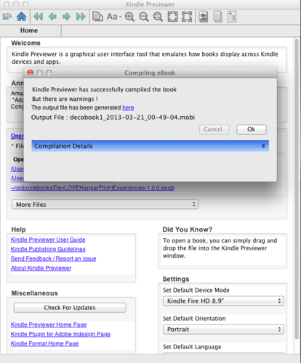Click the 'But there are warnings !' text
The width and height of the screenshot is (301, 363).
pos(65,99)
